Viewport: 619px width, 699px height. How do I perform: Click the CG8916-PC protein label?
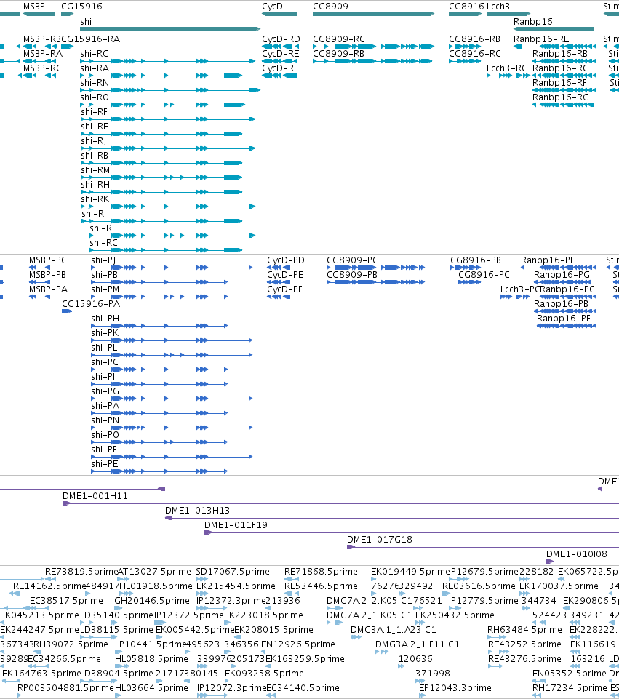[x=484, y=275]
